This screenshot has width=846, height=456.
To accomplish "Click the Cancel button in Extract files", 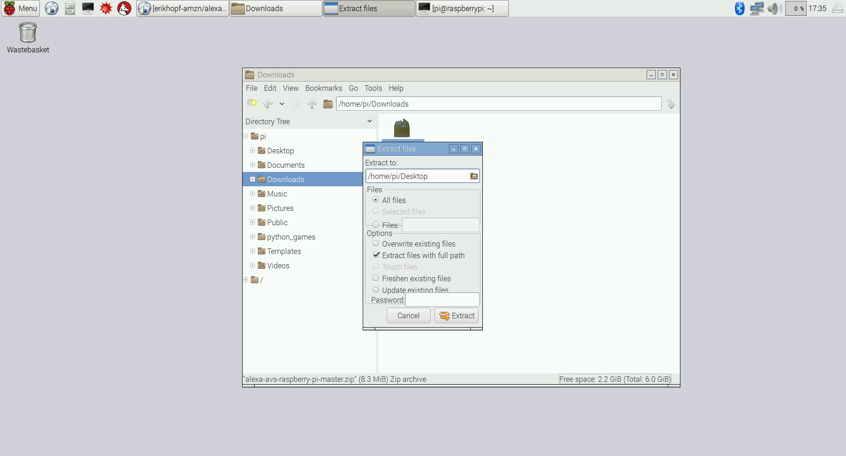I will 409,316.
